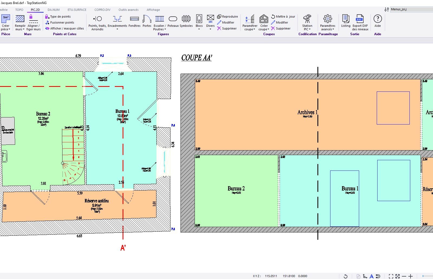Image resolution: width=433 pixels, height=279 pixels.
Task: Toggle the blue north arrow orientation icon
Action: point(372,276)
